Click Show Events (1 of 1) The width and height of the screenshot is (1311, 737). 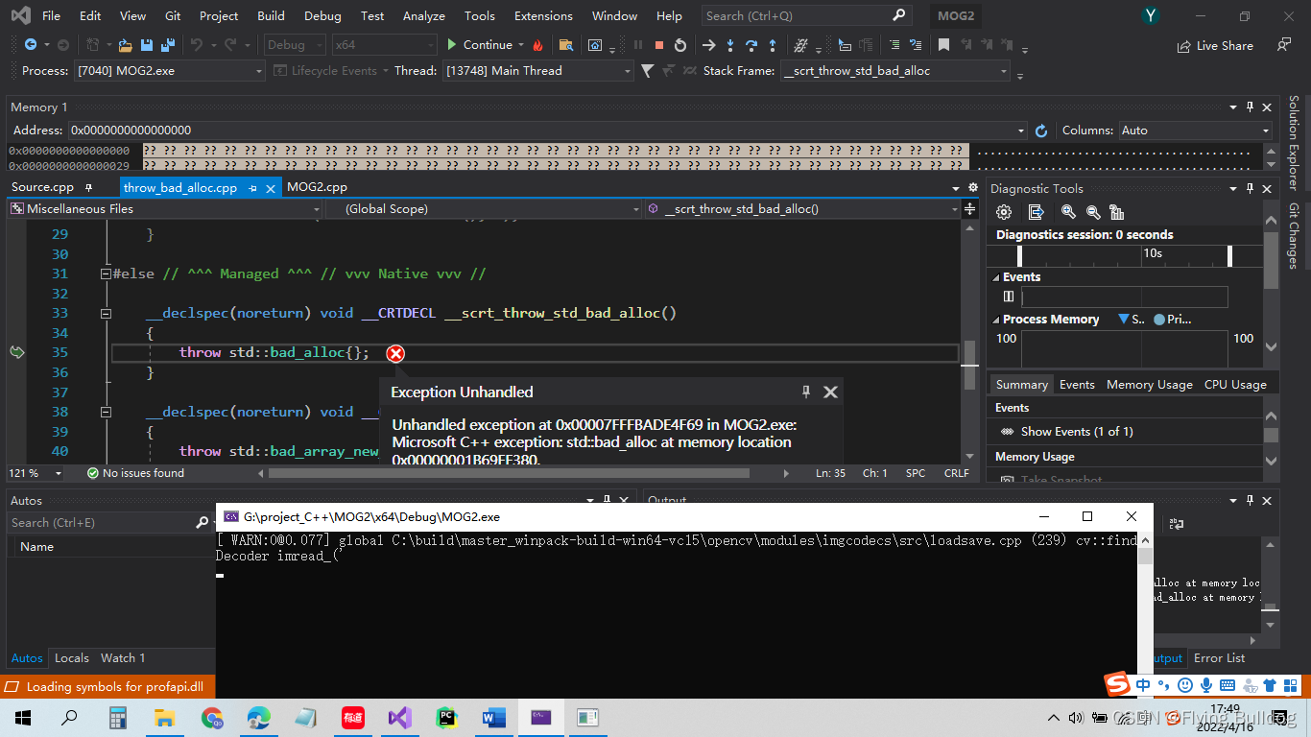1077,432
